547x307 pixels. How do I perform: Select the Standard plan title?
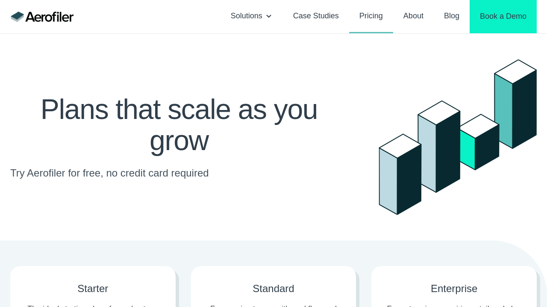(x=273, y=289)
